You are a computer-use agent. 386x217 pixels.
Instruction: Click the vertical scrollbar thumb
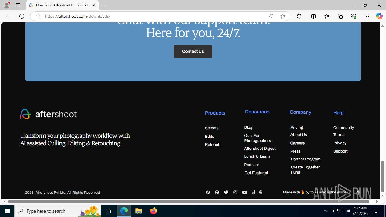(383, 176)
